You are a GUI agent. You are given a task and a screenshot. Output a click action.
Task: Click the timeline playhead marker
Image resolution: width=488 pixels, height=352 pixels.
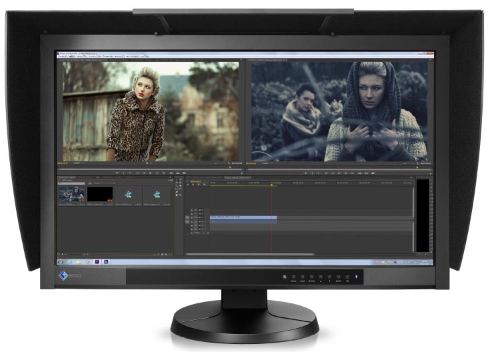pyautogui.click(x=271, y=185)
